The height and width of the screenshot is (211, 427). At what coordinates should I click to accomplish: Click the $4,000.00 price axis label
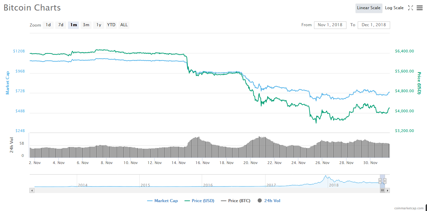(x=404, y=111)
